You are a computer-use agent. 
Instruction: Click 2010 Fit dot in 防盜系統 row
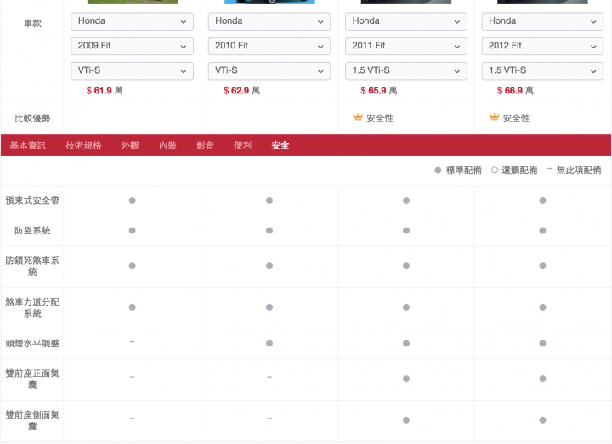[269, 230]
